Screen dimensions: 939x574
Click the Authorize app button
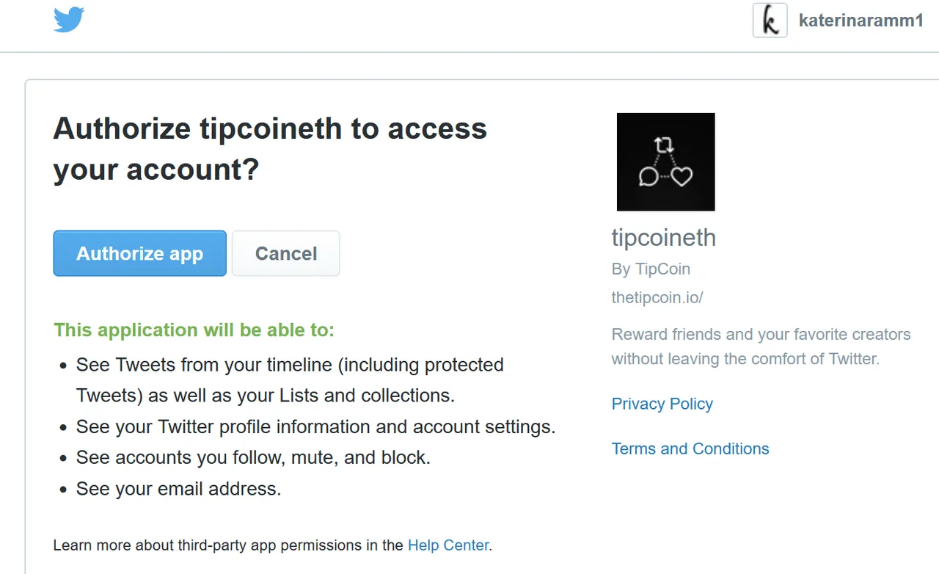click(x=139, y=253)
